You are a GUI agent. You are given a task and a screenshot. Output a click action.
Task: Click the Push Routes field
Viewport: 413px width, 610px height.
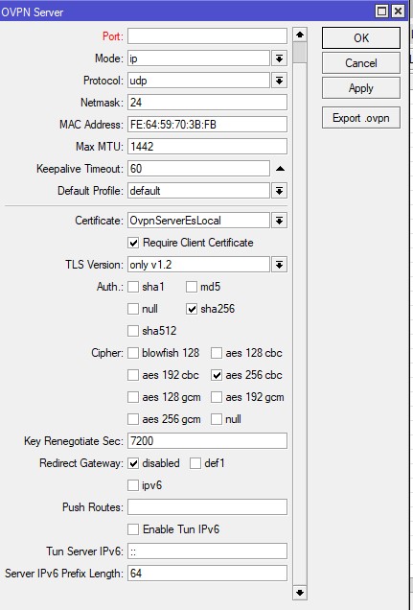(x=207, y=507)
